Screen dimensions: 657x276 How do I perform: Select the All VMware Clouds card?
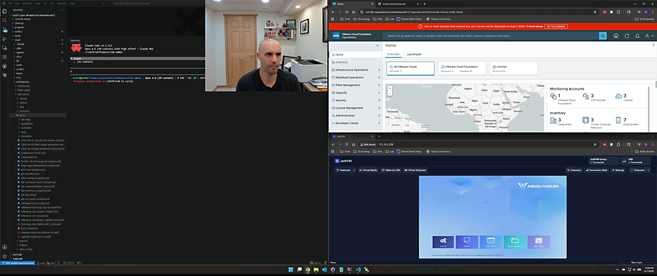[410, 69]
